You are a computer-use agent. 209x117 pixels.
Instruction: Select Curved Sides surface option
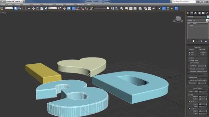[189, 63]
